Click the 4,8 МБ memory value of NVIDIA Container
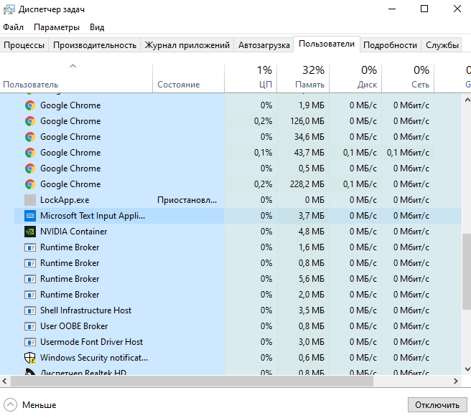 pyautogui.click(x=311, y=232)
